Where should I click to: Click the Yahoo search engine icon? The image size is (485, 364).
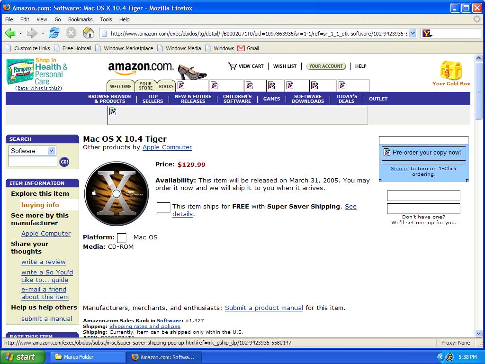coord(427,33)
